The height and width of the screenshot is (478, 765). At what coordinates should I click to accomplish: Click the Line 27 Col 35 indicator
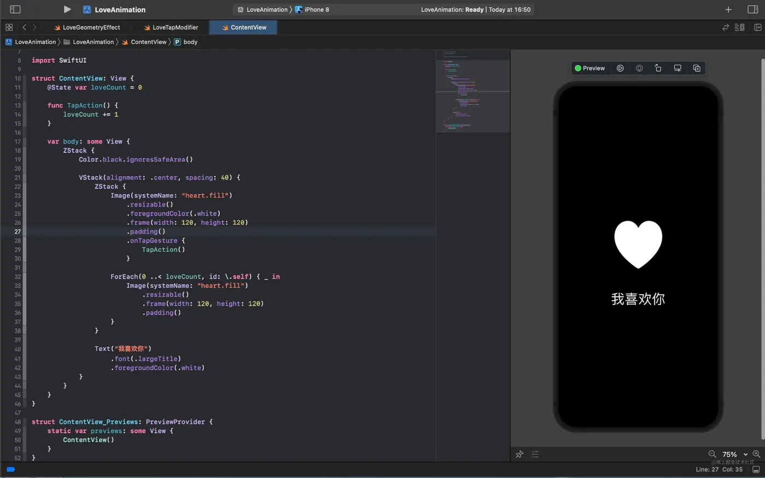tap(719, 469)
